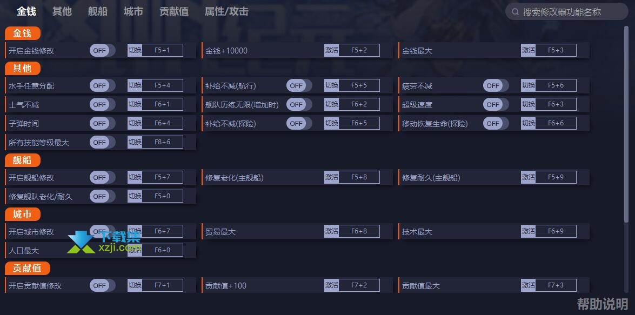Screen dimensions: 635x315
Task: Click the search magnifier icon
Action: 515,12
